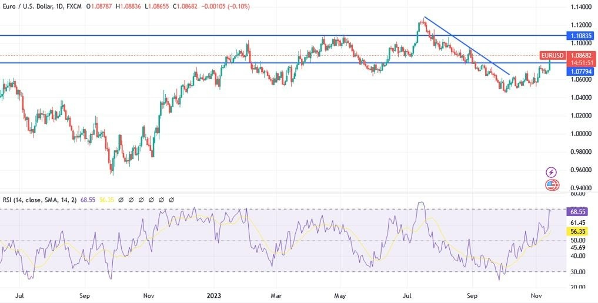Click the yellow 56.35 value in RSI legend
Image resolution: width=598 pixels, height=303 pixels.
tap(106, 200)
